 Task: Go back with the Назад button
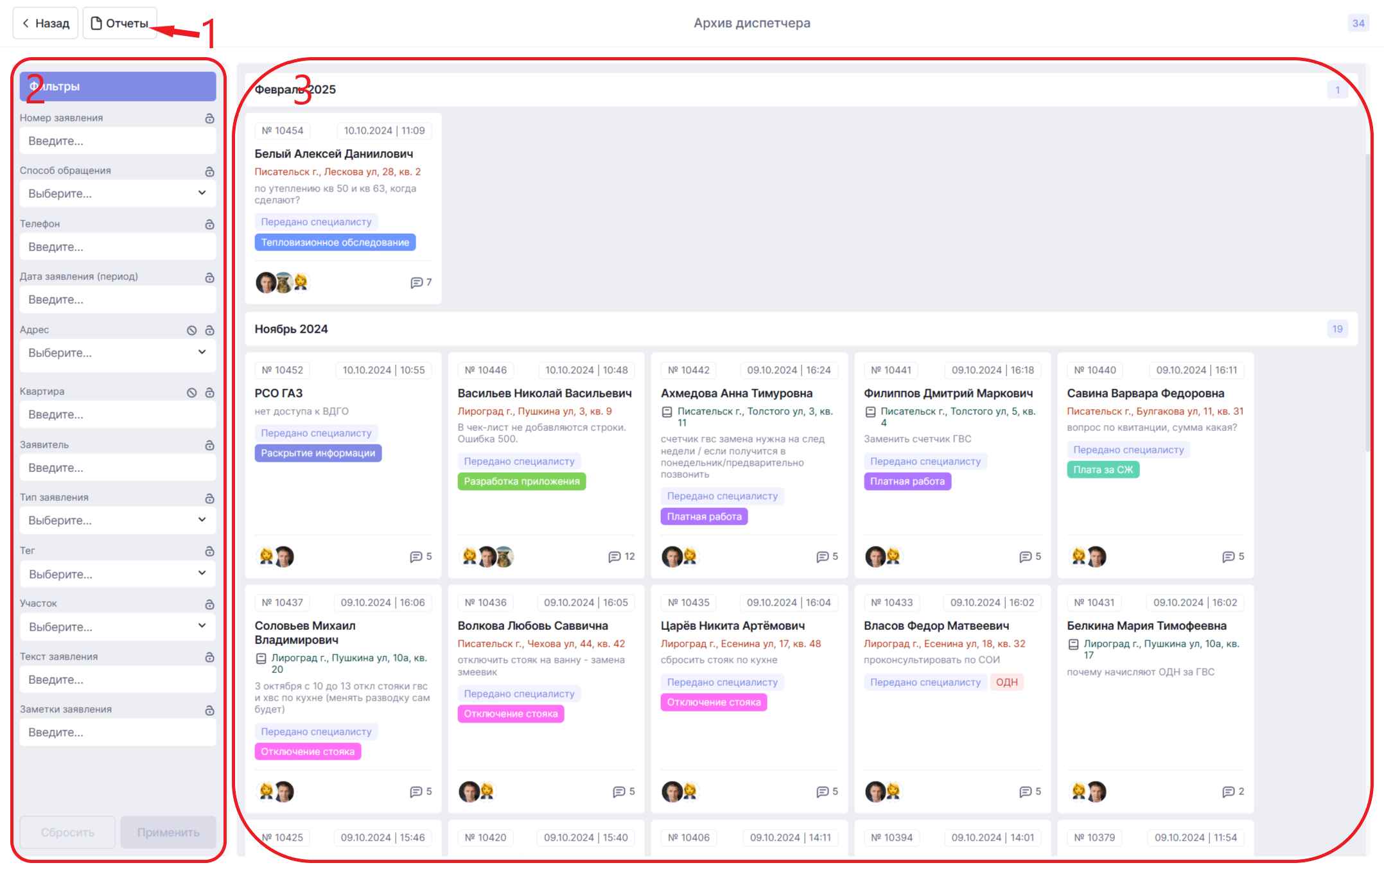(x=46, y=23)
